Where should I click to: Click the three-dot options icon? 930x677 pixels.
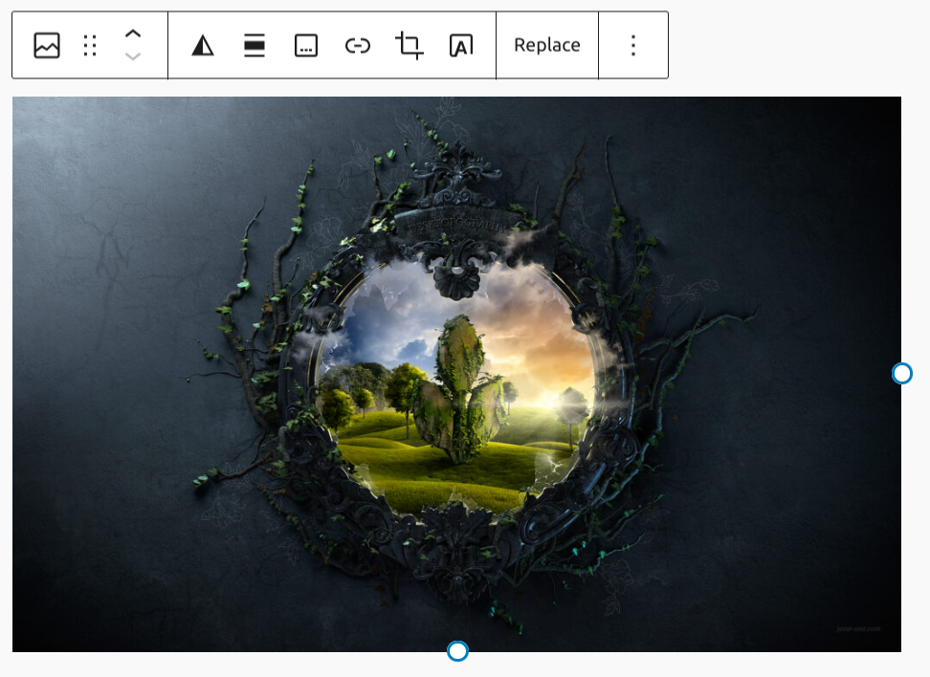pyautogui.click(x=632, y=45)
